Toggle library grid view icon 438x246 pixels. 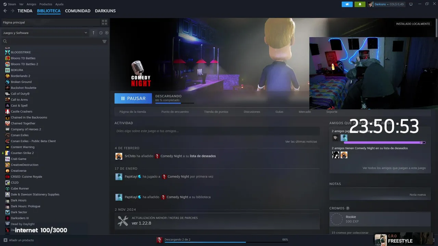coord(104,22)
